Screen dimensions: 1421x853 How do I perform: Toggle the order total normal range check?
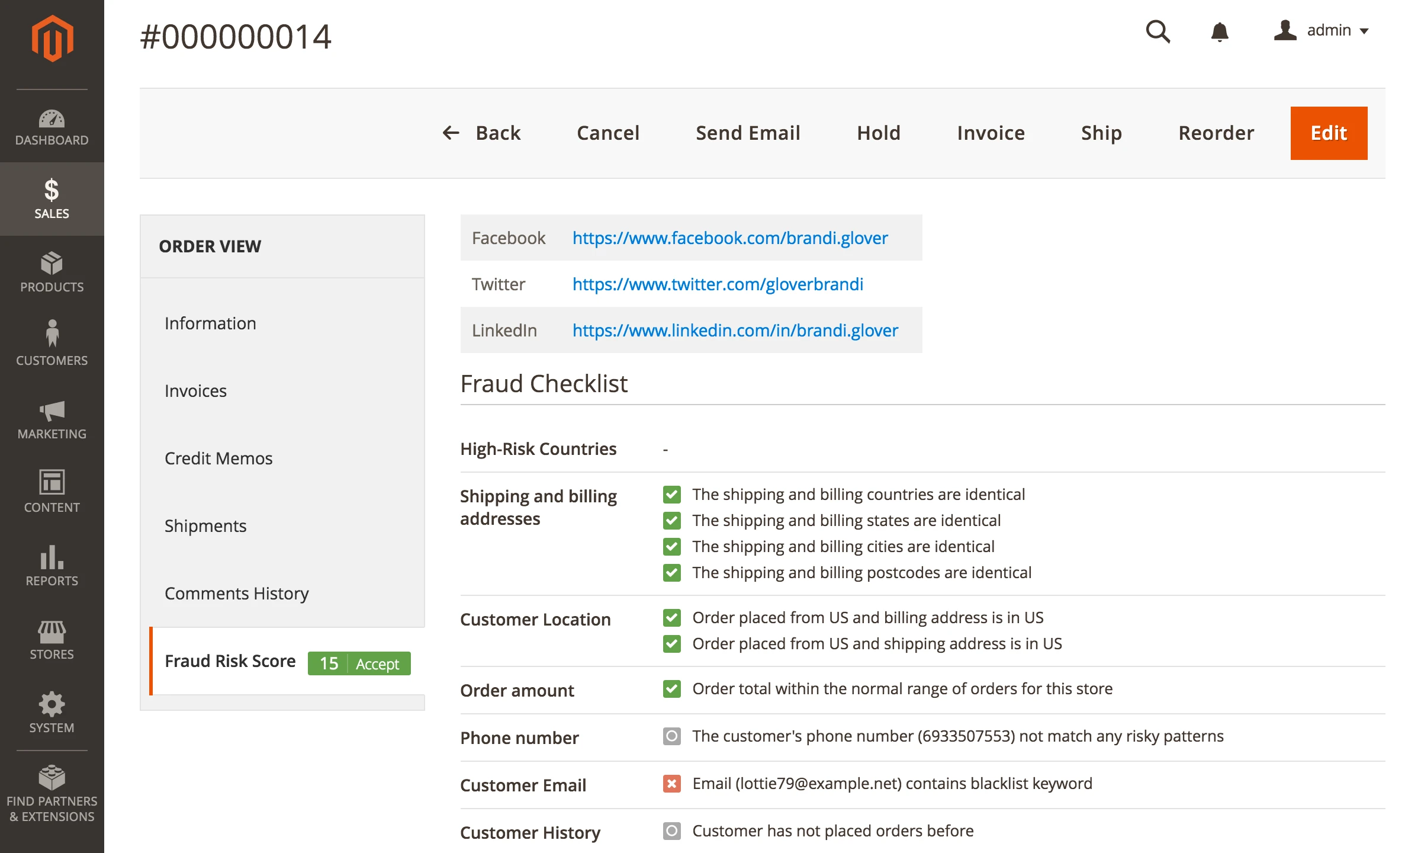(671, 688)
